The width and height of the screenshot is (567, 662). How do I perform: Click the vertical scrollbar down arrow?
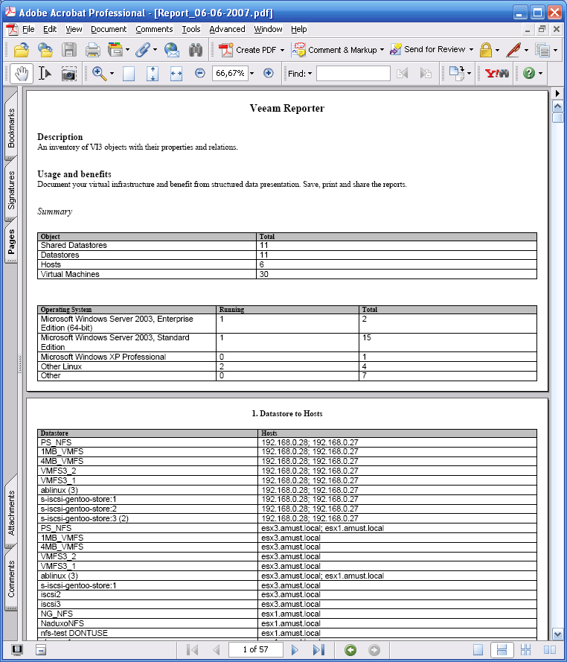(557, 634)
